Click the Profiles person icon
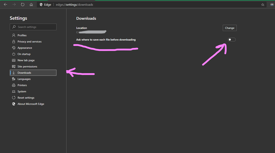275x153 pixels. tap(14, 35)
